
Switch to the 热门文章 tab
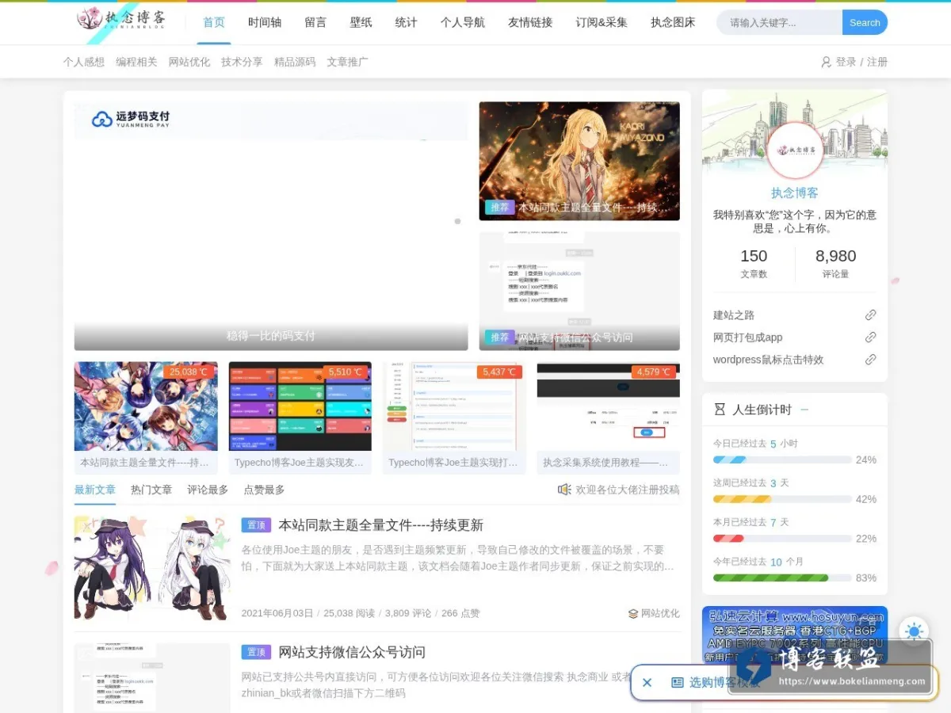coord(151,490)
